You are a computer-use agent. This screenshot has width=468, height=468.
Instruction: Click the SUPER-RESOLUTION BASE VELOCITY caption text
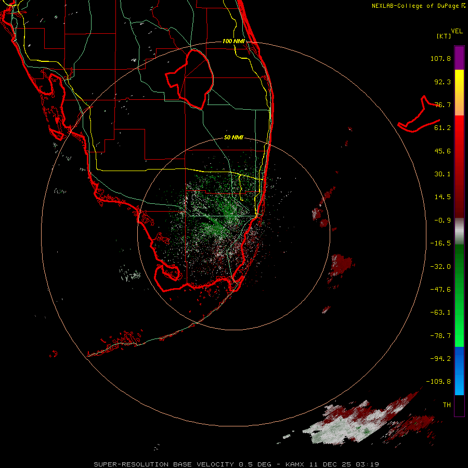pyautogui.click(x=164, y=464)
